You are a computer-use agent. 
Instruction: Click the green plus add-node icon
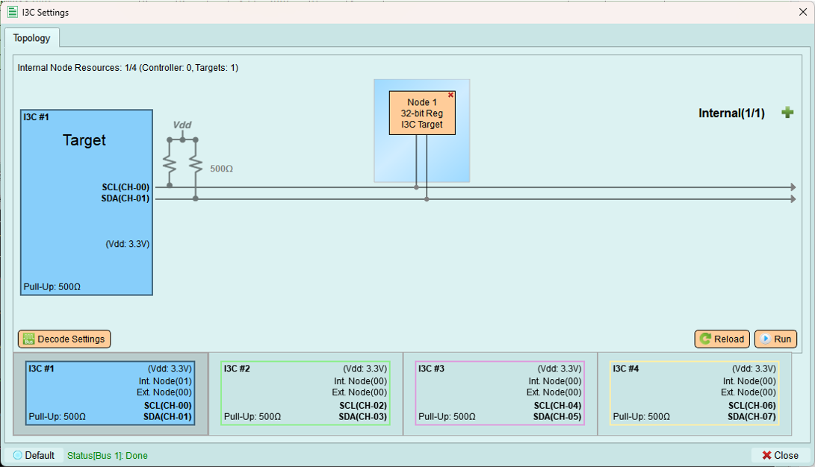tap(787, 113)
